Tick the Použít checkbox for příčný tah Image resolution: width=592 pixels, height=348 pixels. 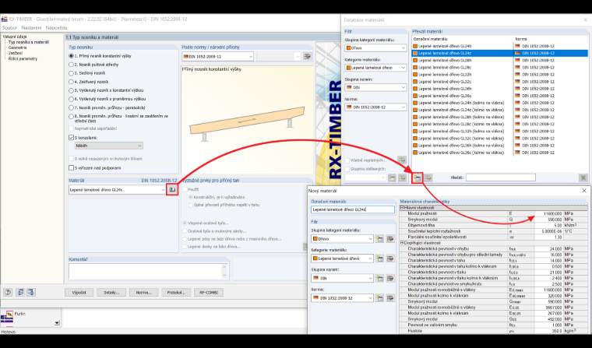coord(185,189)
